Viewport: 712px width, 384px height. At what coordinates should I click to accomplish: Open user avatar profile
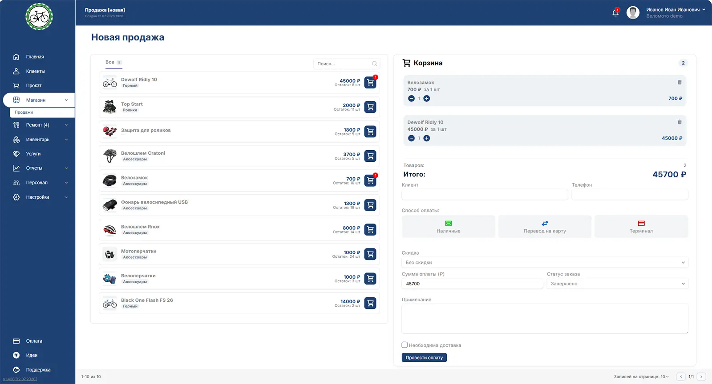(633, 12)
